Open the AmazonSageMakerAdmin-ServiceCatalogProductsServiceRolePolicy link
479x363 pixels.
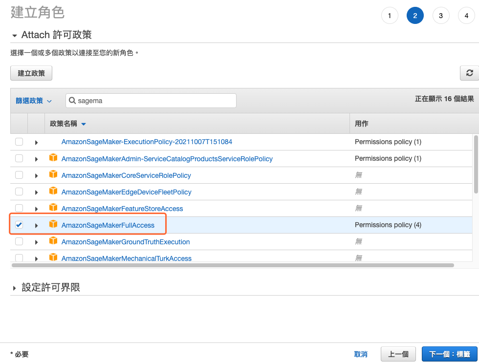[167, 159]
